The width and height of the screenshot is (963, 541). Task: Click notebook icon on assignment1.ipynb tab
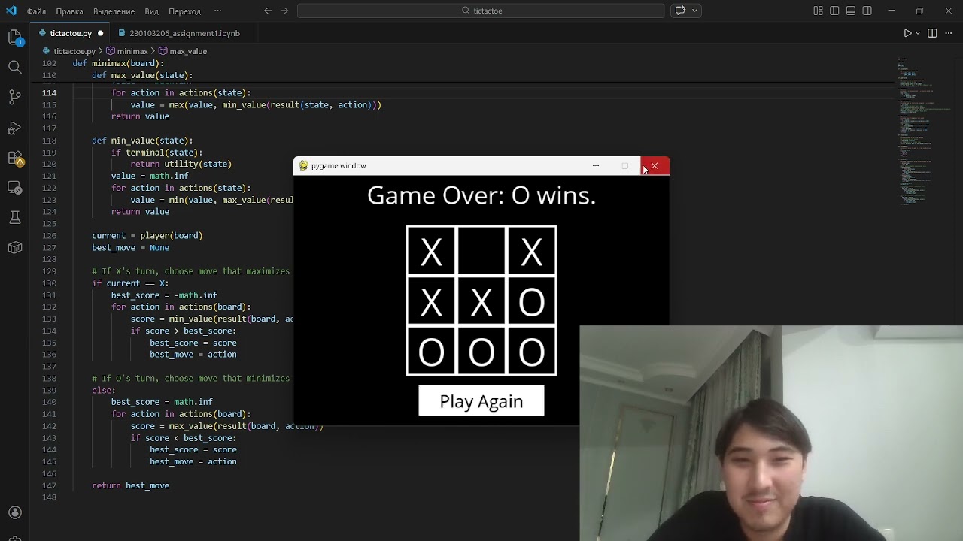click(122, 33)
